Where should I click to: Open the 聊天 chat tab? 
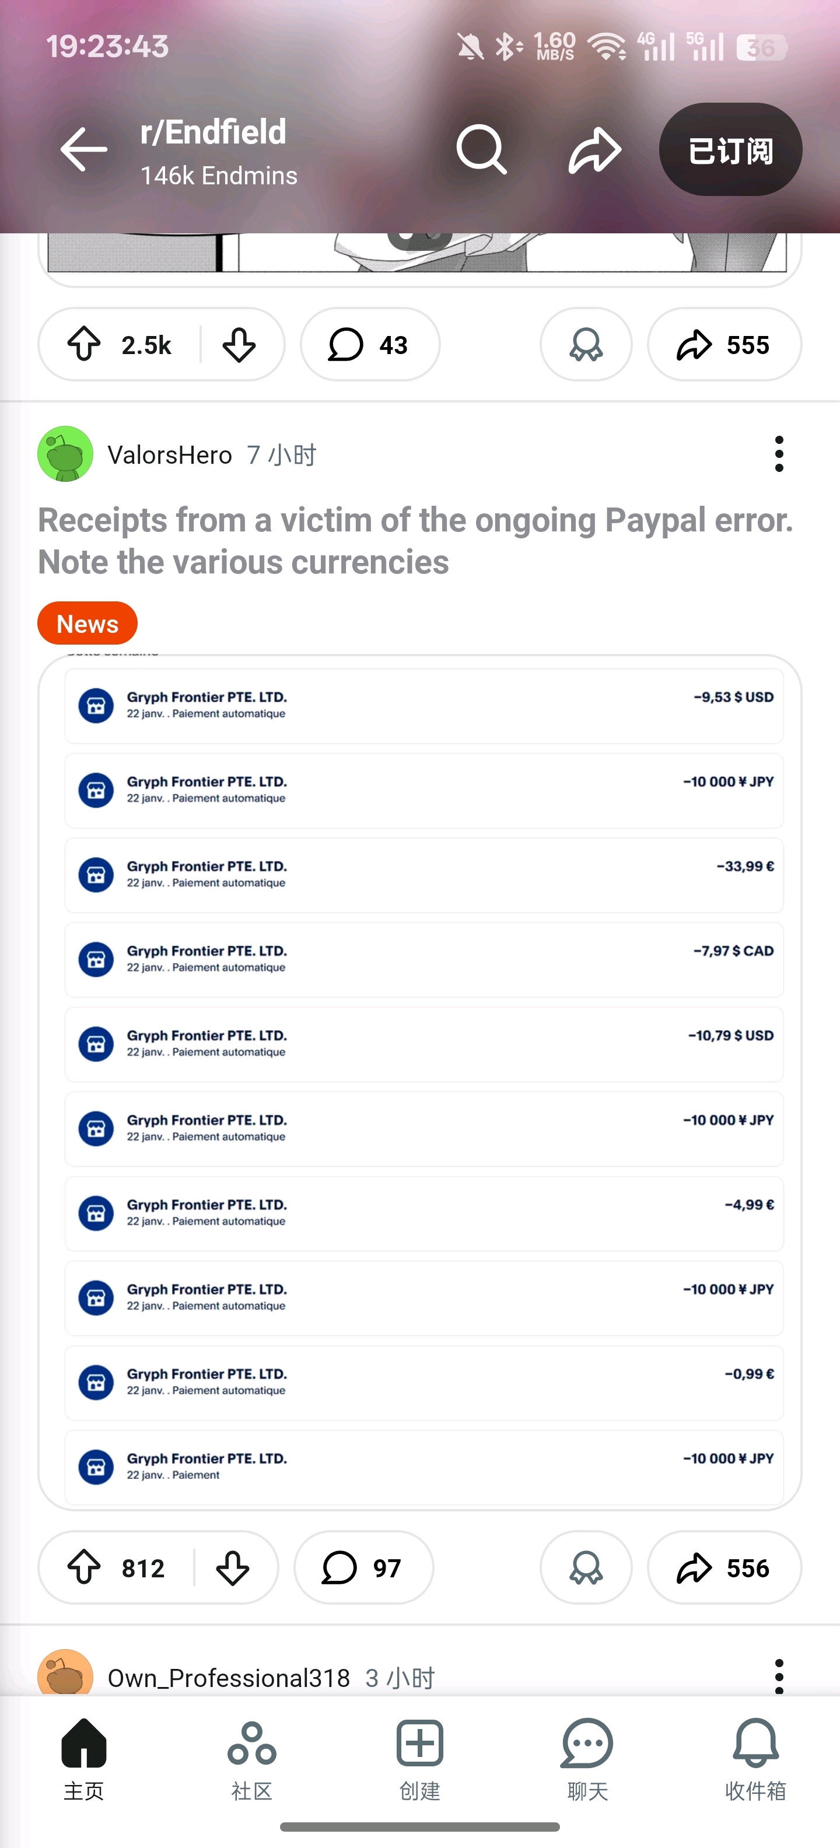point(587,1759)
